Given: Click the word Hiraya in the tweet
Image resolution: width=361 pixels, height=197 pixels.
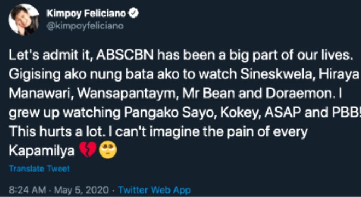Looking at the screenshot, I should 339,75.
